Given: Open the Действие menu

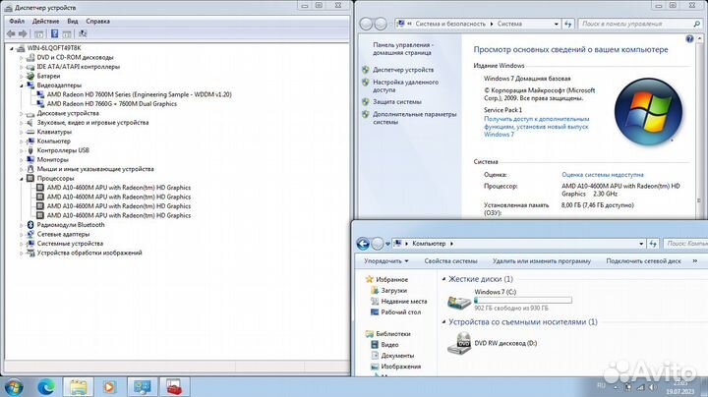Looking at the screenshot, I should coord(45,22).
